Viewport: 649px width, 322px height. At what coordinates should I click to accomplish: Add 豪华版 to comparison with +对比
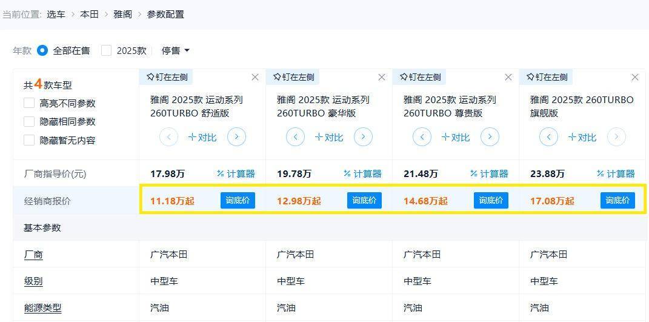329,138
